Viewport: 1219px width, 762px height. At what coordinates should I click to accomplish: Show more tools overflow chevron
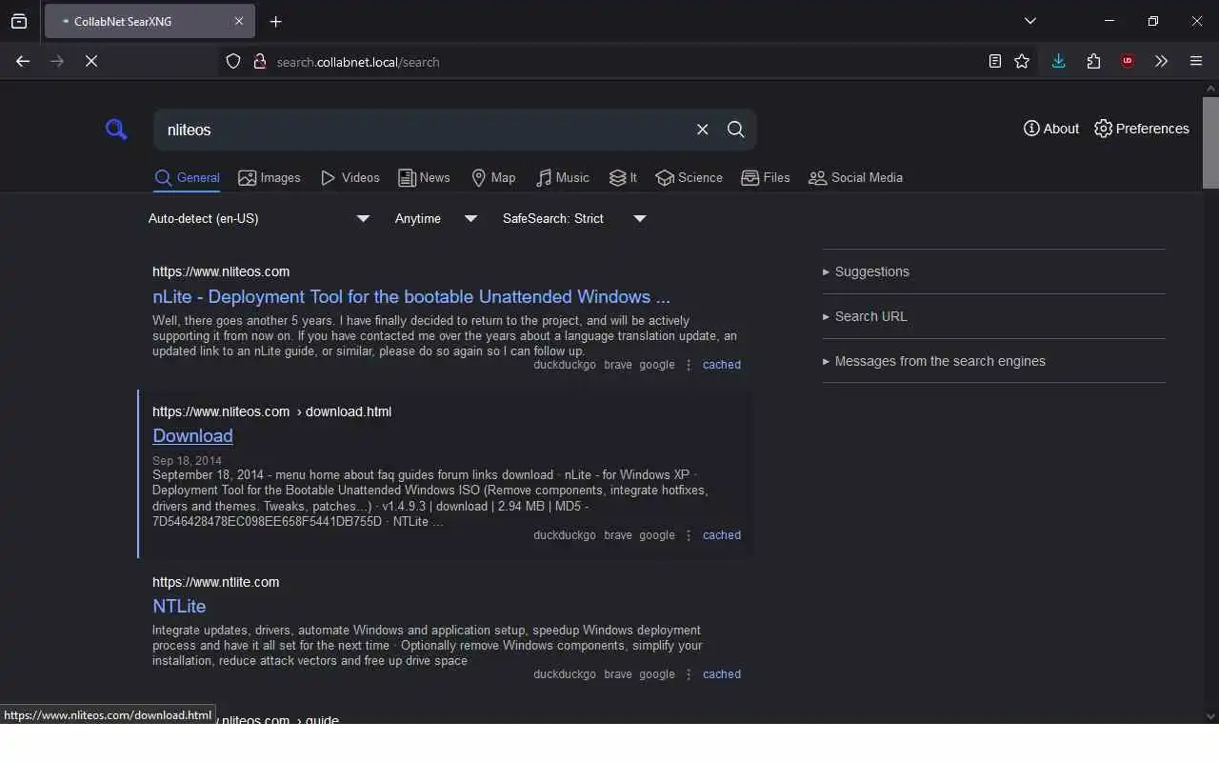pos(1161,61)
